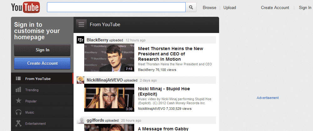
Task: Click the Entertainment sidebar icon
Action: 18,124
